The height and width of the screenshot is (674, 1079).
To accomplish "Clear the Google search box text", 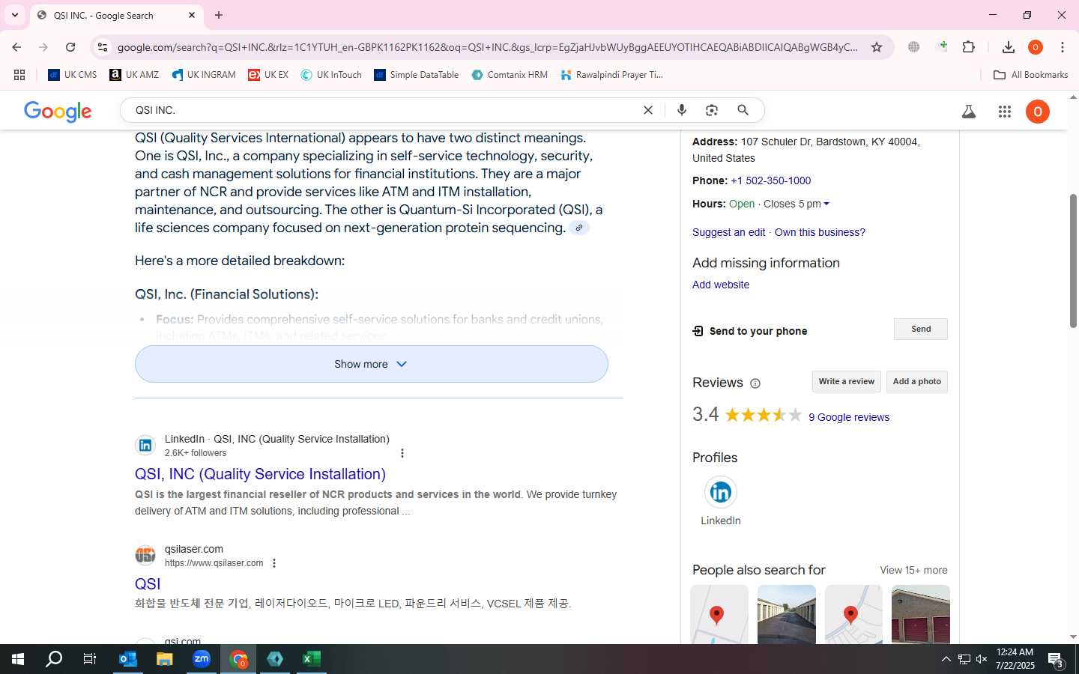I will 648,110.
